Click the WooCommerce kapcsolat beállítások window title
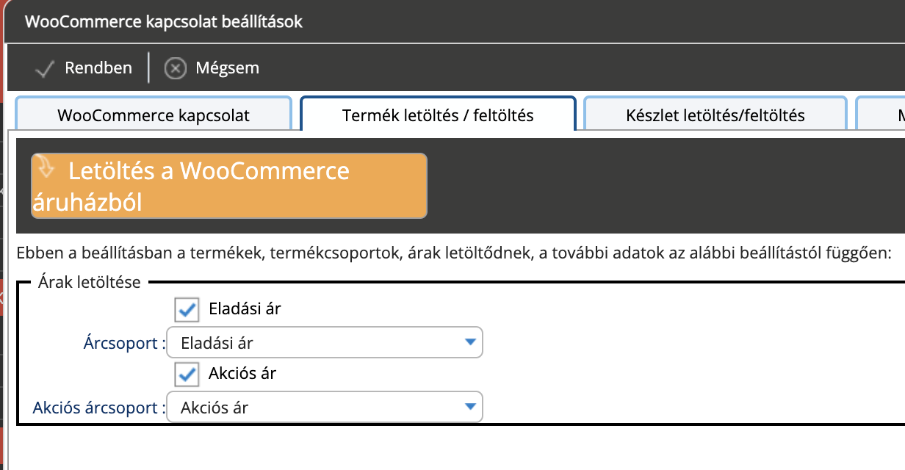 [164, 21]
